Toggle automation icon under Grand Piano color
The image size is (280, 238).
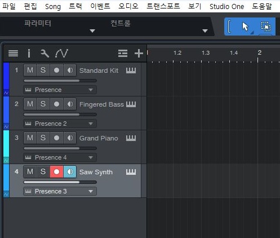pyautogui.click(x=6, y=160)
